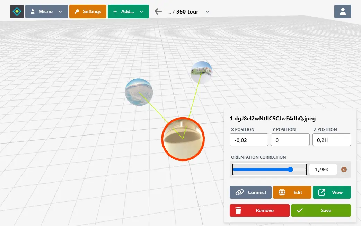
Task: Click the wrench icon on the Settings button
Action: 78,11
